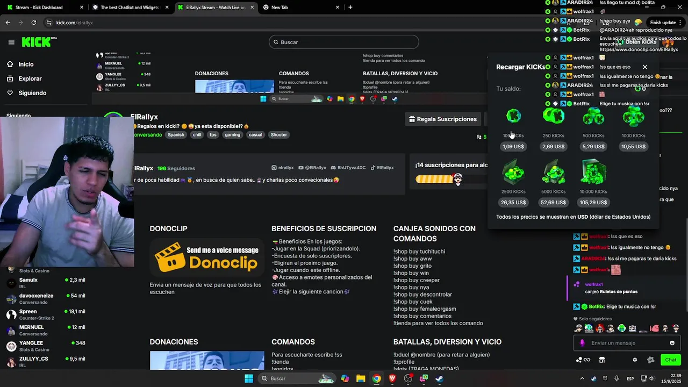The height and width of the screenshot is (387, 688).
Task: Select the casual tag
Action: click(x=255, y=135)
